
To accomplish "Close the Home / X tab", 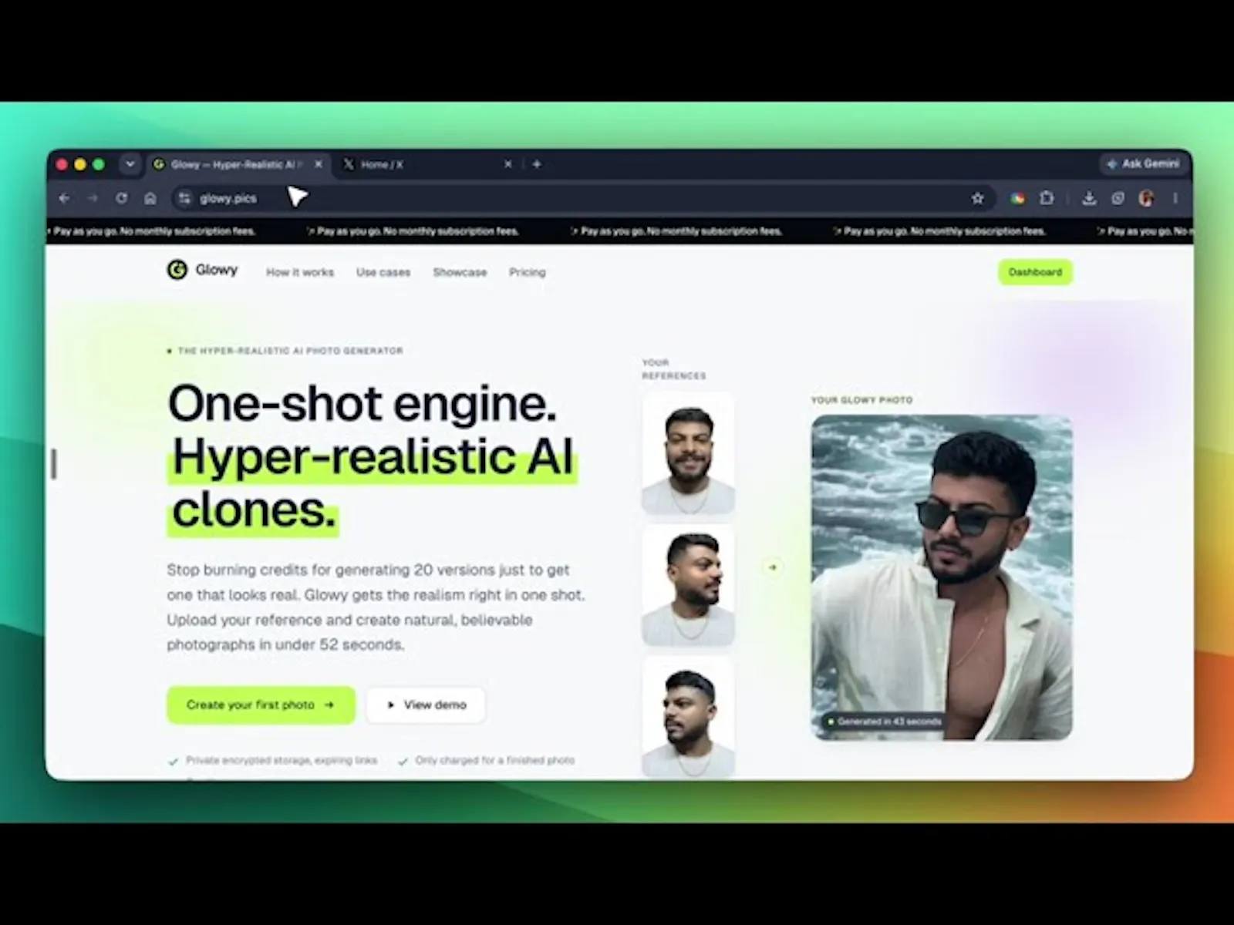I will point(508,164).
